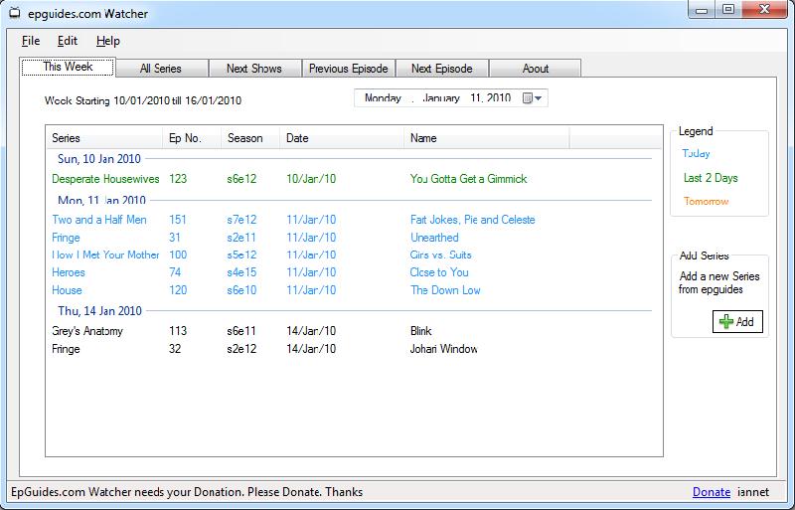
Task: Switch to the All Series tab
Action: tap(161, 69)
